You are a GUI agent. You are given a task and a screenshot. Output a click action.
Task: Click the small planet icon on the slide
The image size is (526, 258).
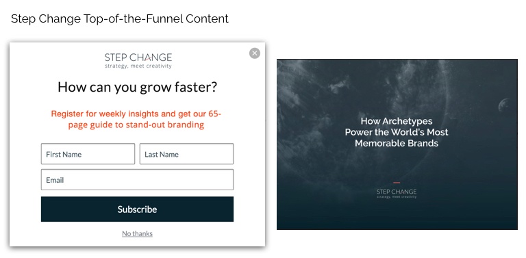coord(504,105)
